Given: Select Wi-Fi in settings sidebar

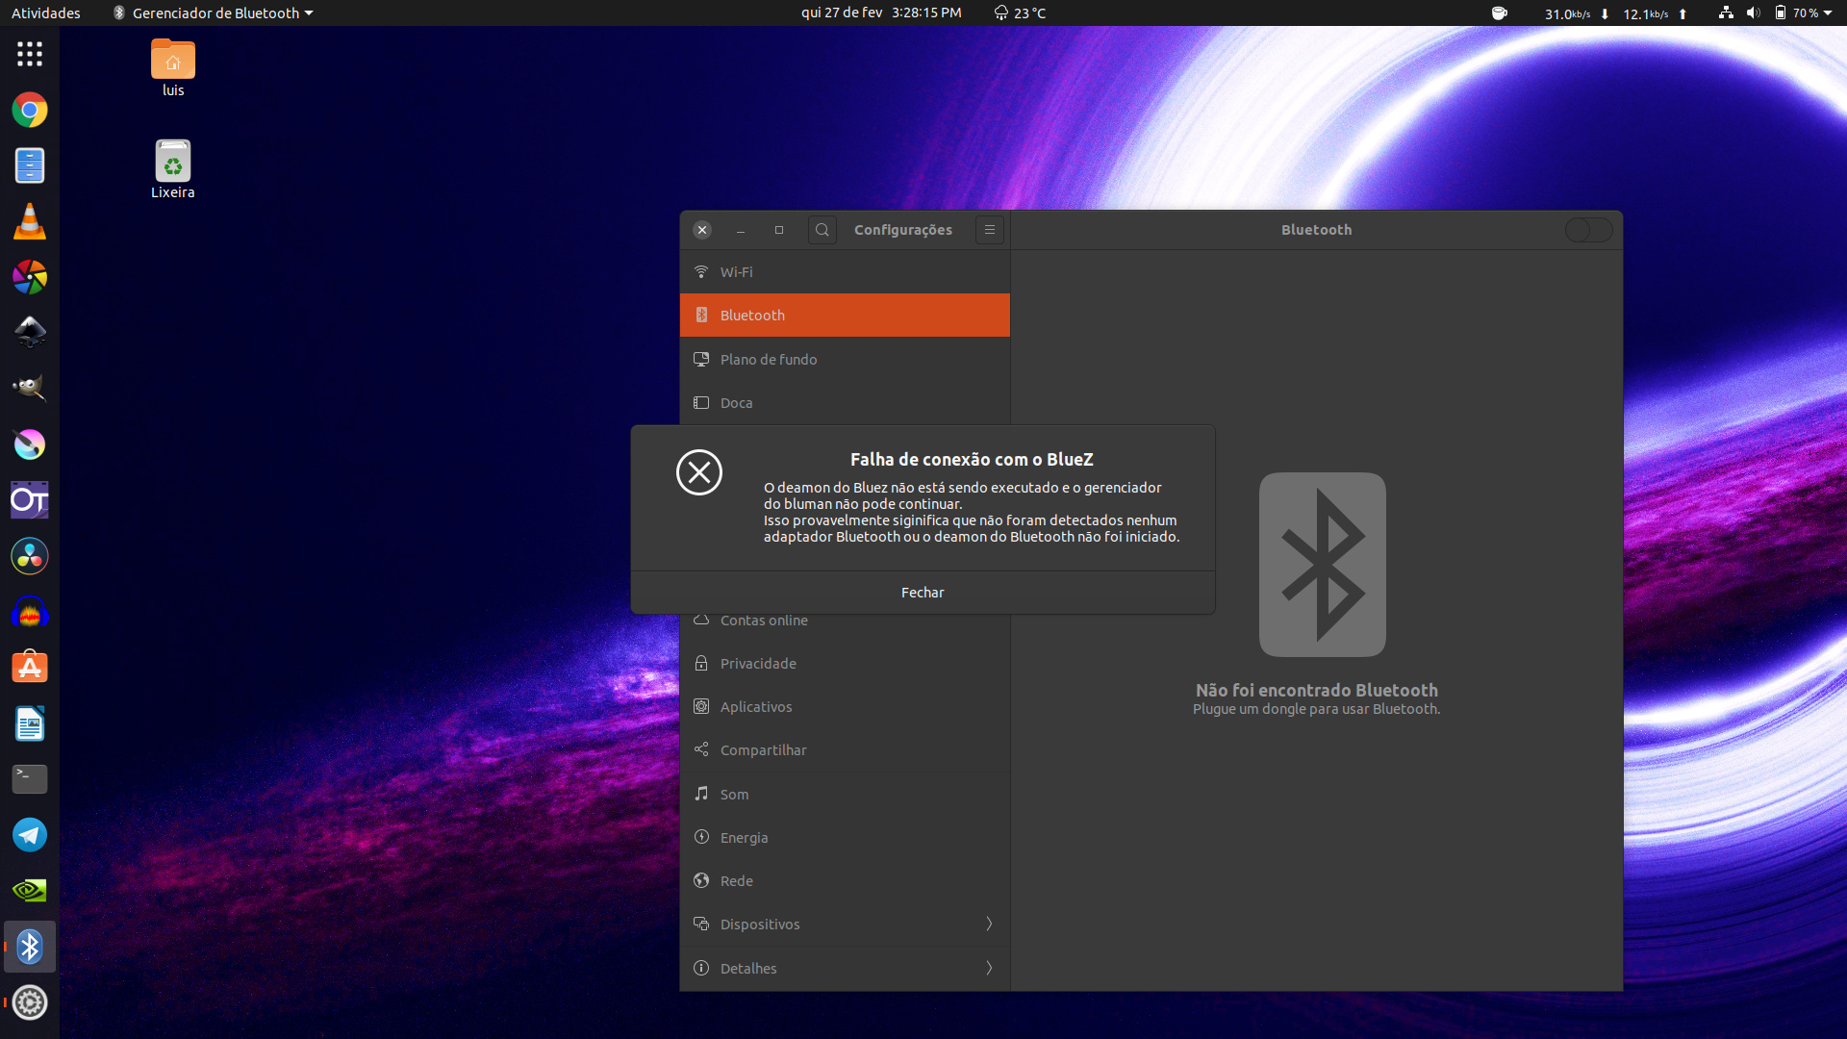Looking at the screenshot, I should (845, 272).
